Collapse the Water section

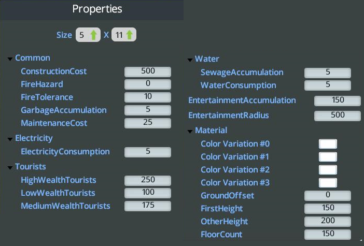point(190,60)
